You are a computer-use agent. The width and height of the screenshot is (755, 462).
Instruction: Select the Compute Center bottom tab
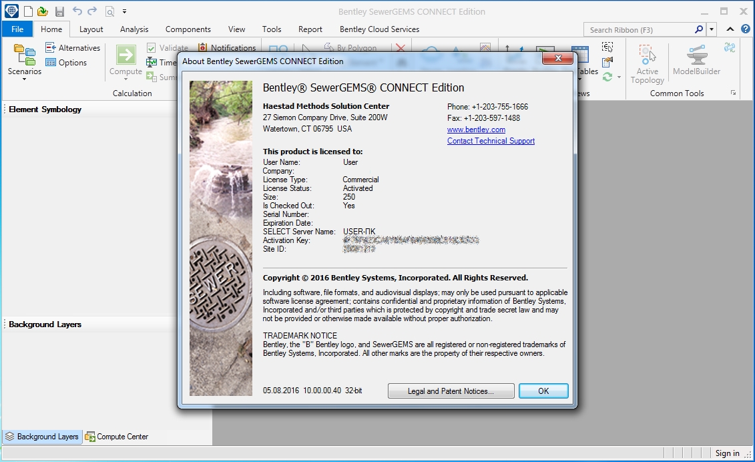[117, 437]
